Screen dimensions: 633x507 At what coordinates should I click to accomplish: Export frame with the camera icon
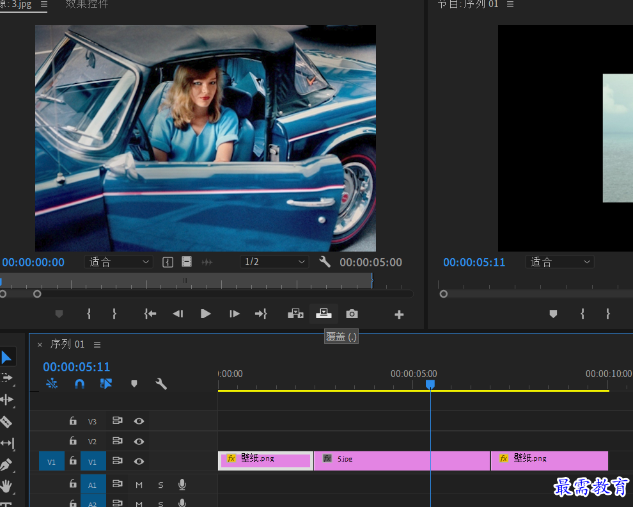pyautogui.click(x=352, y=314)
